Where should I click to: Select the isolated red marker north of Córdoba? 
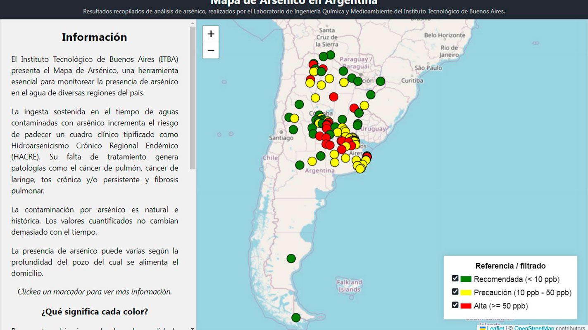[333, 97]
